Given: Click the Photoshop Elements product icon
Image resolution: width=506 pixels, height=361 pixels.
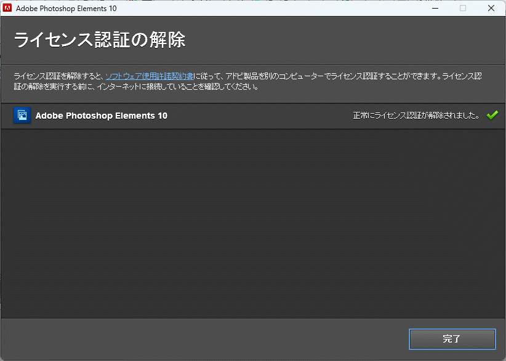Looking at the screenshot, I should pyautogui.click(x=22, y=115).
